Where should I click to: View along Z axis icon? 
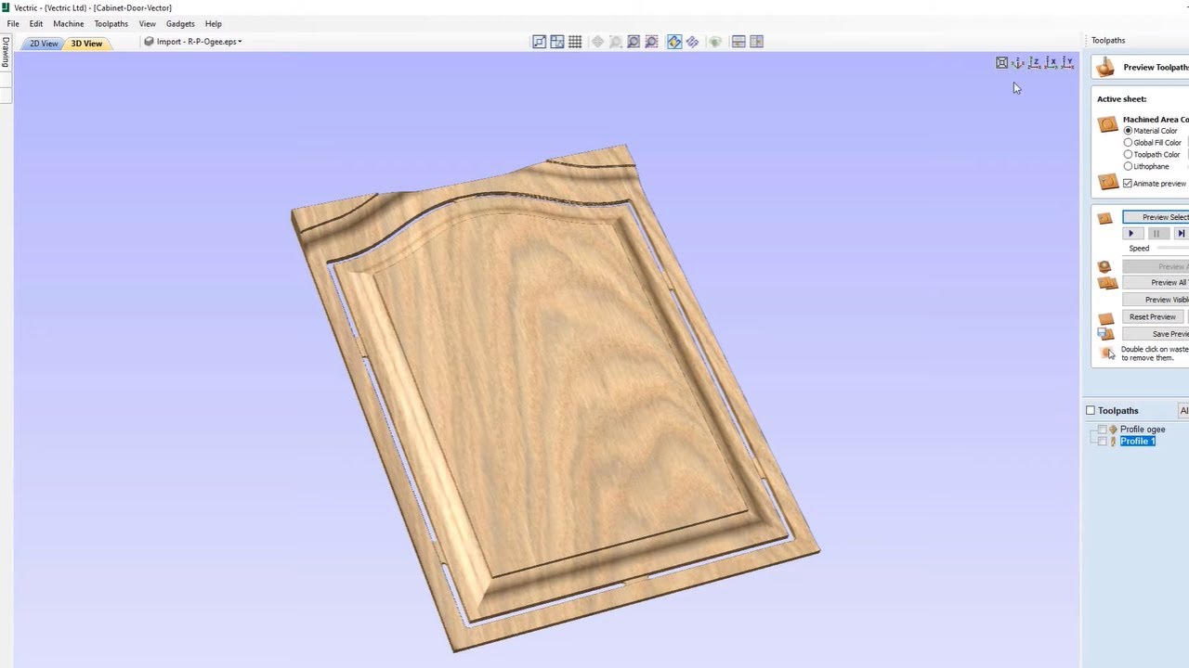[1035, 63]
